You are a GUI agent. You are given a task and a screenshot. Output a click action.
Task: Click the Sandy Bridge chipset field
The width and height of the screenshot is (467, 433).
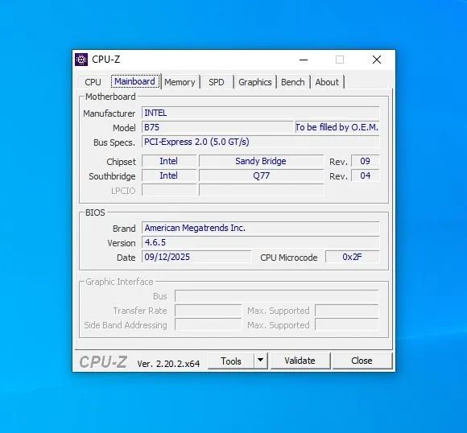tap(261, 161)
